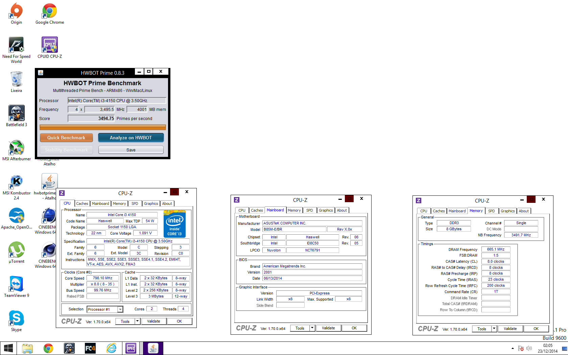Click OK in the Memory CPU-Z window

(x=536, y=329)
